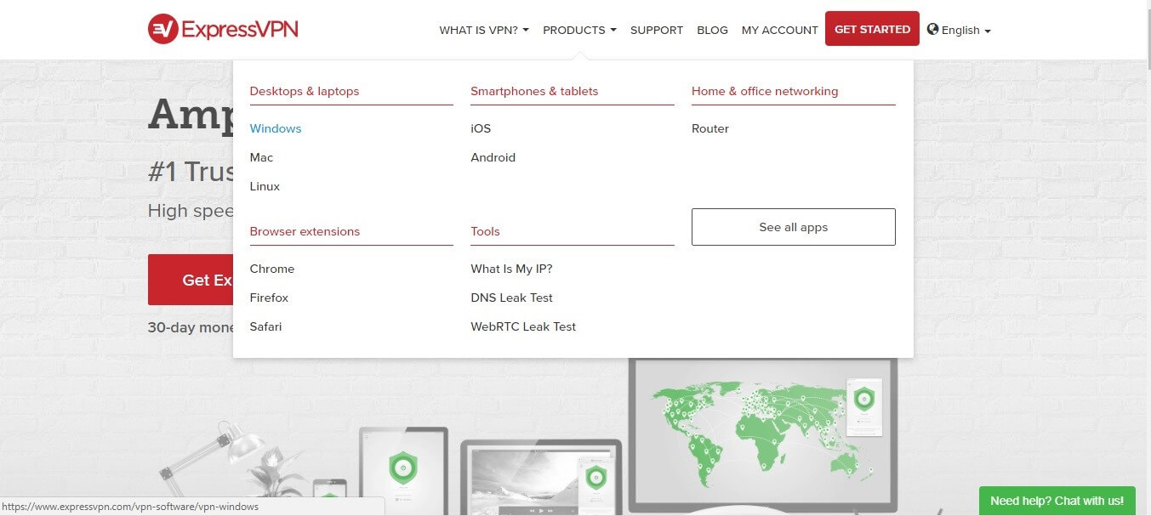Viewport: 1151px width, 516px height.
Task: Click the See all apps button
Action: (794, 227)
